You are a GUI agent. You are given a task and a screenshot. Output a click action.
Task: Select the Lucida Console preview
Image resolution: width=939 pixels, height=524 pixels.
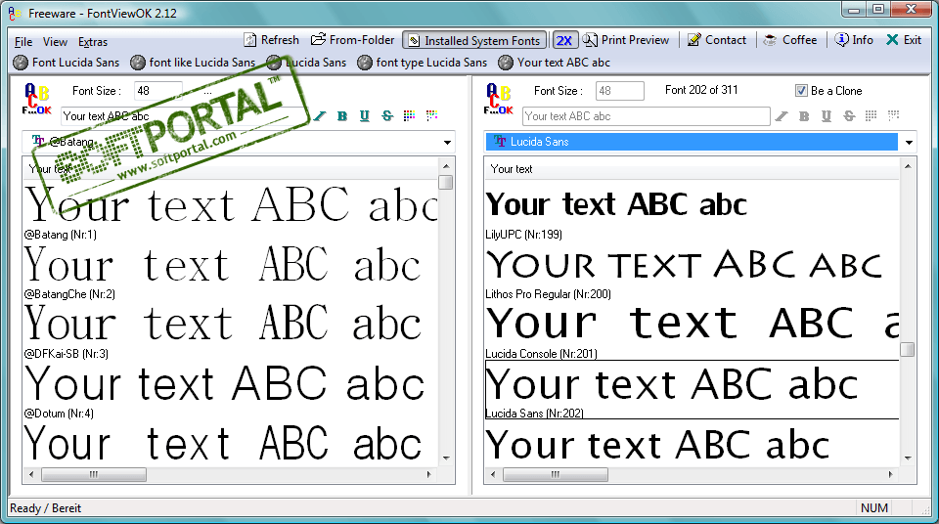tap(692, 330)
